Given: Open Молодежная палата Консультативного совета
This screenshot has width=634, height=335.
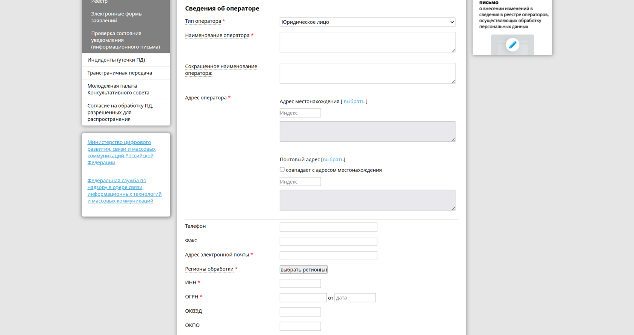Looking at the screenshot, I should point(126,89).
